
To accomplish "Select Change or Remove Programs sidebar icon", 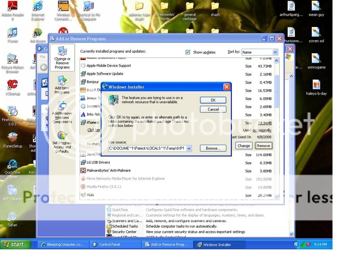I will pyautogui.click(x=62, y=58).
